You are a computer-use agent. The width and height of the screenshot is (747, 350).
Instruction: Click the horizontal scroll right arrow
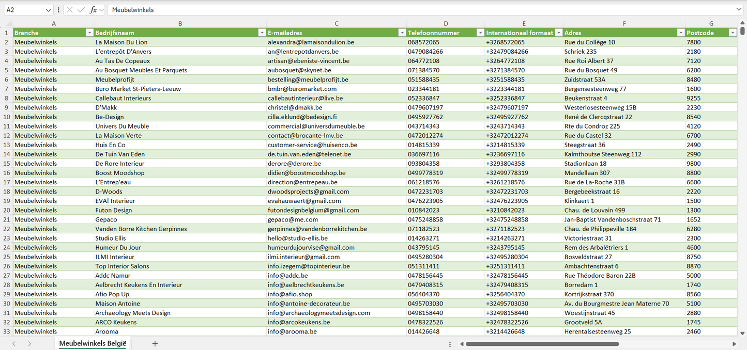click(x=734, y=344)
